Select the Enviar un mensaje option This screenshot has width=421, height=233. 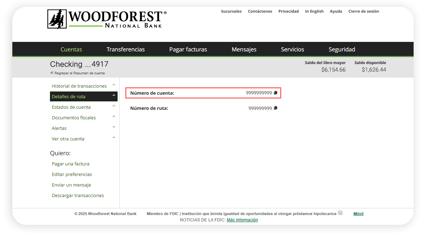point(71,185)
